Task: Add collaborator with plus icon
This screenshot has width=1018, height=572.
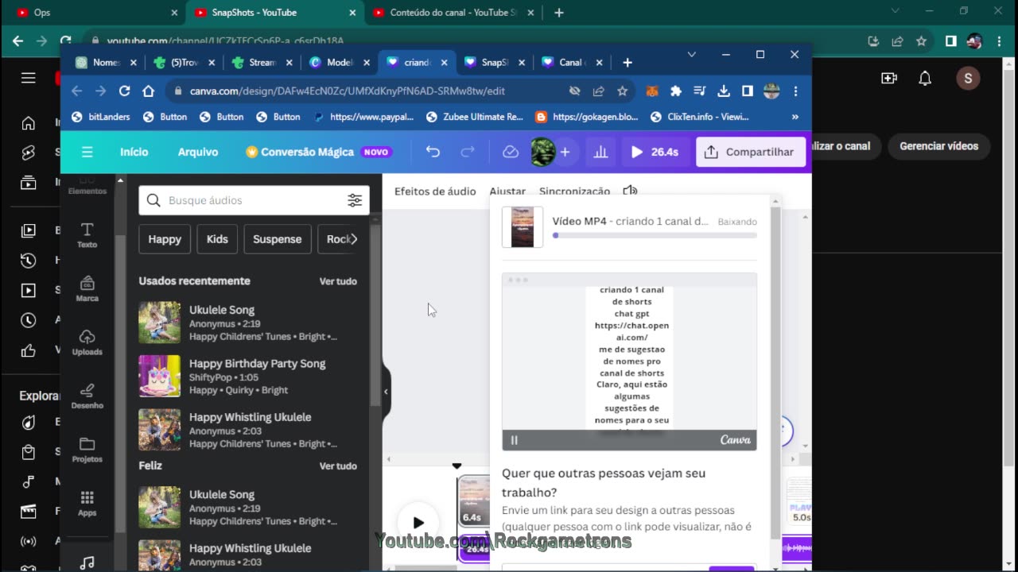Action: pyautogui.click(x=565, y=152)
